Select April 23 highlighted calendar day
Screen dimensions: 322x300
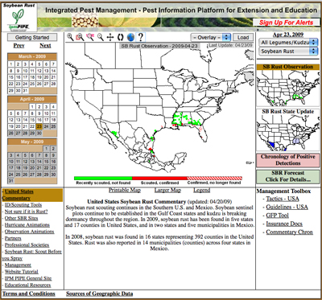click(x=39, y=126)
